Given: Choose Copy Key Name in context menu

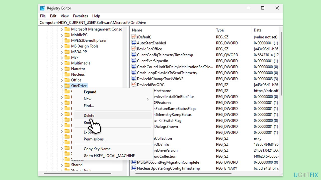Looking at the screenshot, I should [113, 149].
